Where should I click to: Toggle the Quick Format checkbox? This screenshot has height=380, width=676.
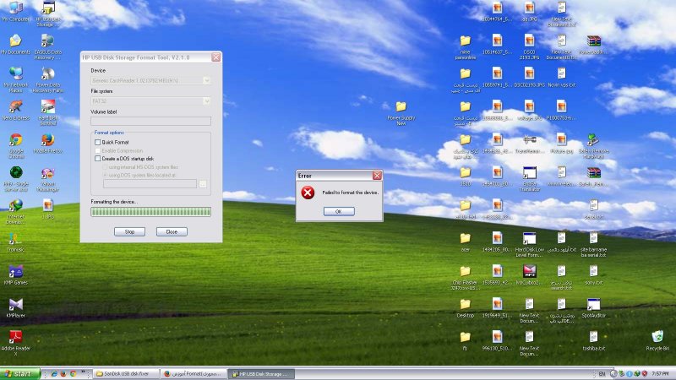point(97,142)
